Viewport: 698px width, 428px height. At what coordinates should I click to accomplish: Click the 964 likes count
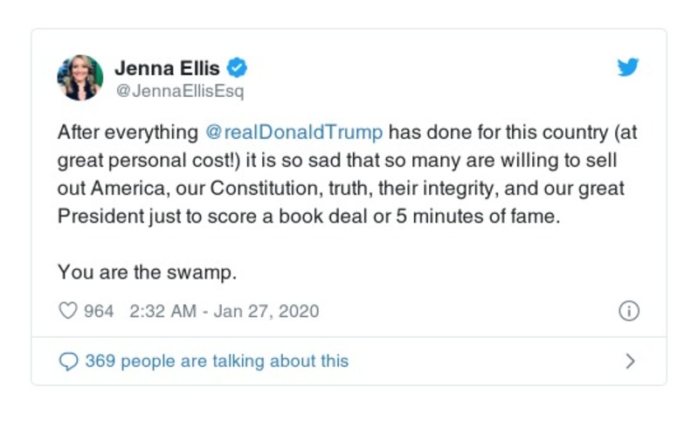pyautogui.click(x=99, y=311)
